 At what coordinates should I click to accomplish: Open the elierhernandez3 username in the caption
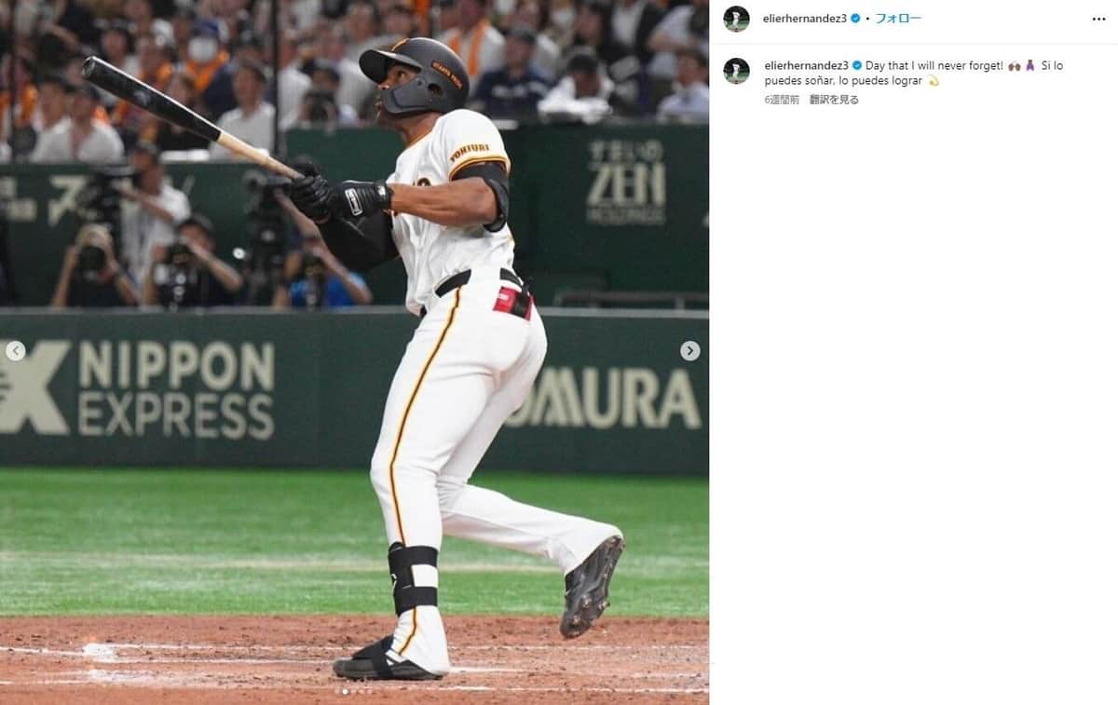tap(805, 66)
